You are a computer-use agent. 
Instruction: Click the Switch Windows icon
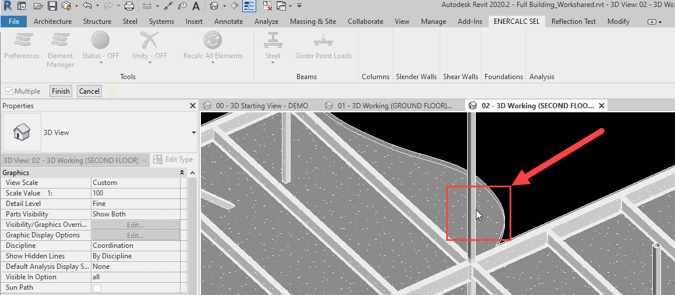(281, 6)
